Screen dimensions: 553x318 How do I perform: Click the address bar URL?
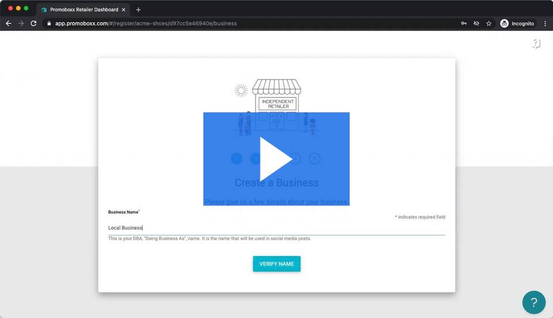[x=146, y=23]
